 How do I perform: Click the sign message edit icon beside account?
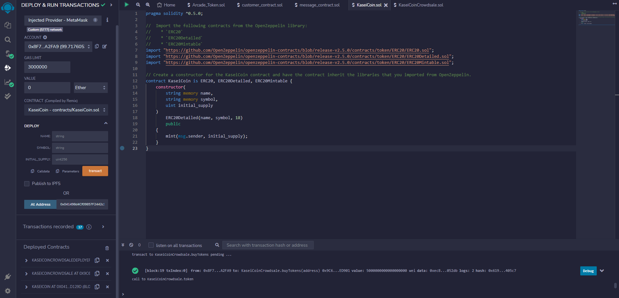(x=105, y=46)
